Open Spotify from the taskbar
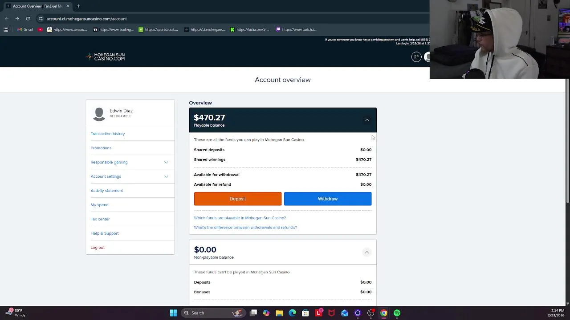This screenshot has width=570, height=320. click(397, 313)
